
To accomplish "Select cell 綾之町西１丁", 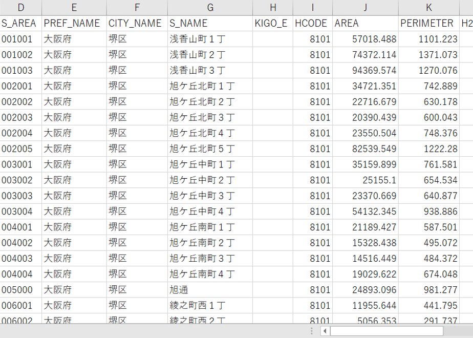I will pyautogui.click(x=210, y=306).
